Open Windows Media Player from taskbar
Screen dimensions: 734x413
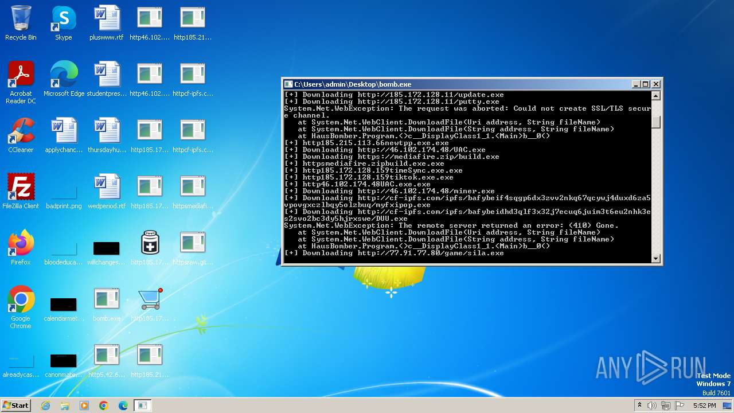pyautogui.click(x=84, y=406)
